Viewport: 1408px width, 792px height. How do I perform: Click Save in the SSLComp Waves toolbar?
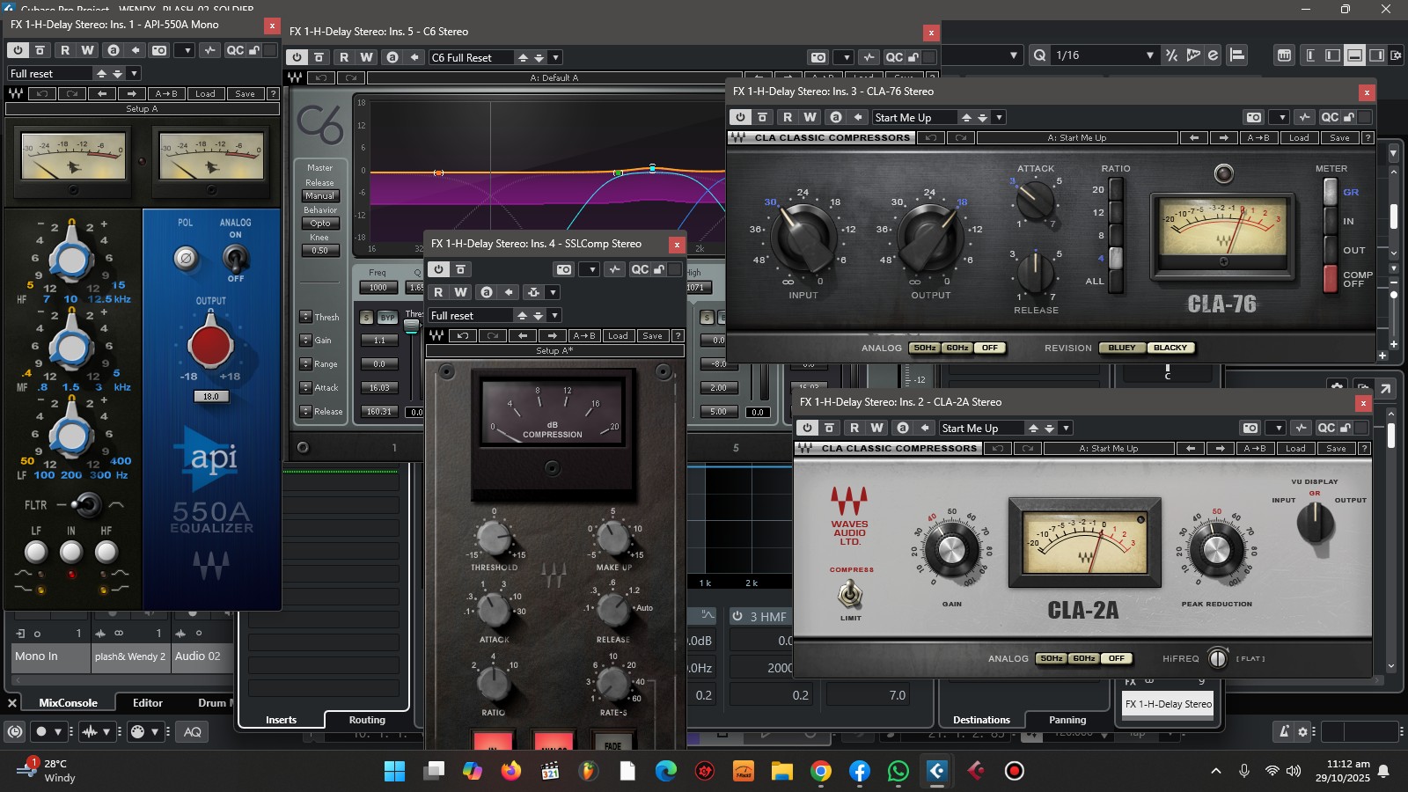[652, 335]
